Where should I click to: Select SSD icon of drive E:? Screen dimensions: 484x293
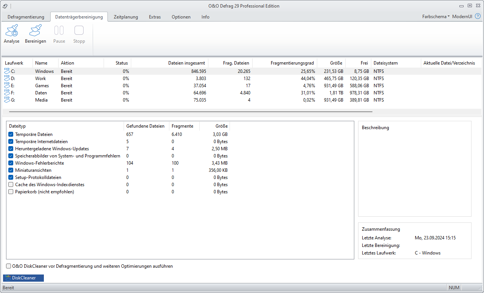[7, 85]
